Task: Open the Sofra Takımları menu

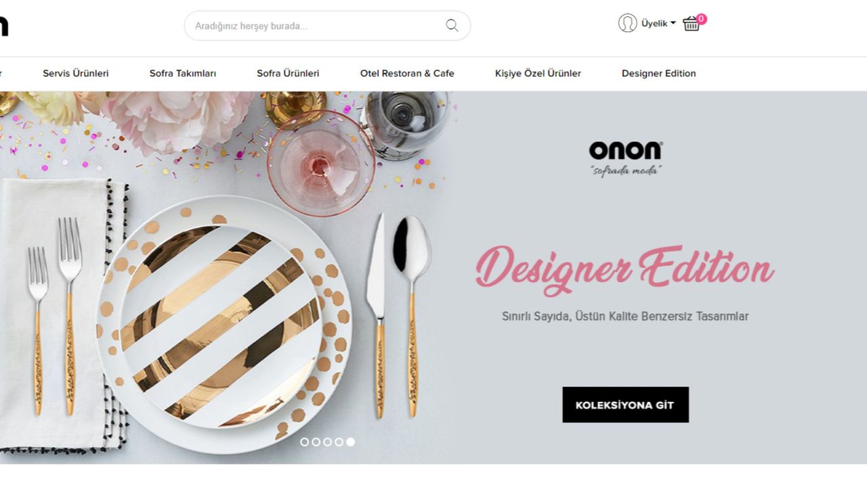Action: click(183, 73)
